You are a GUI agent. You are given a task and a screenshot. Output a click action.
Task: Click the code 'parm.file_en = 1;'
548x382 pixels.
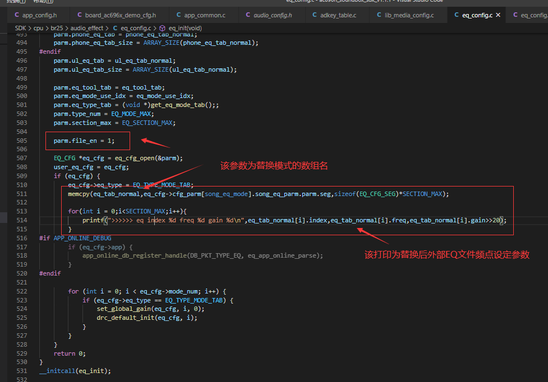pos(84,141)
